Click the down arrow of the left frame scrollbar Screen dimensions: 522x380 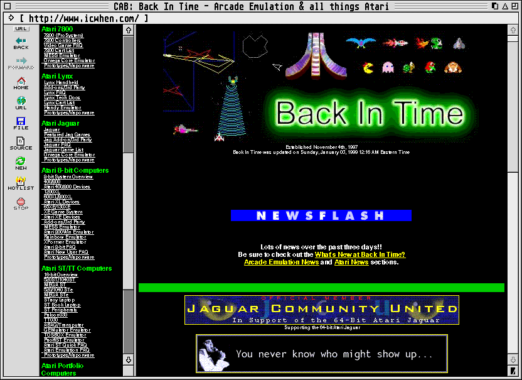tap(129, 360)
